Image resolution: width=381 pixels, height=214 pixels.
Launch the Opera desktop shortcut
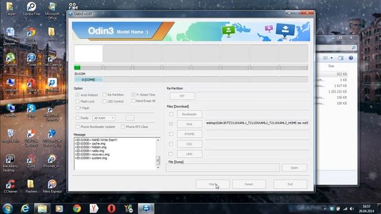32,85
